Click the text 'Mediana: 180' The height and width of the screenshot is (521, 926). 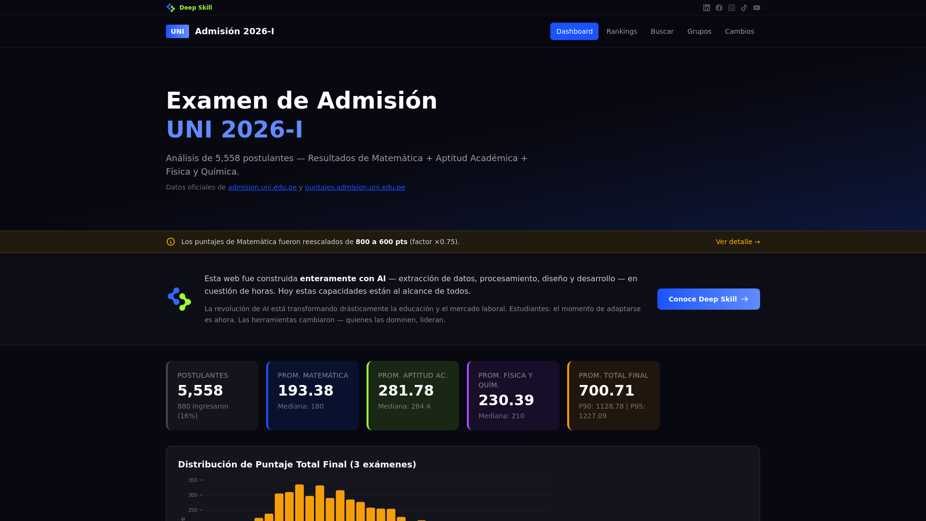pos(300,406)
